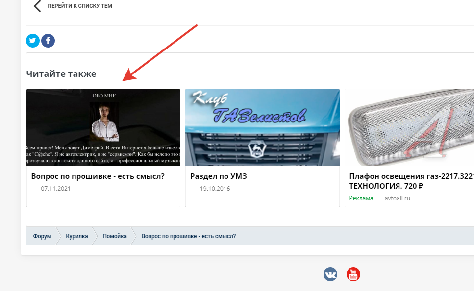Open the 'Клуб ГАЗелистов' thumbnail image

point(262,127)
